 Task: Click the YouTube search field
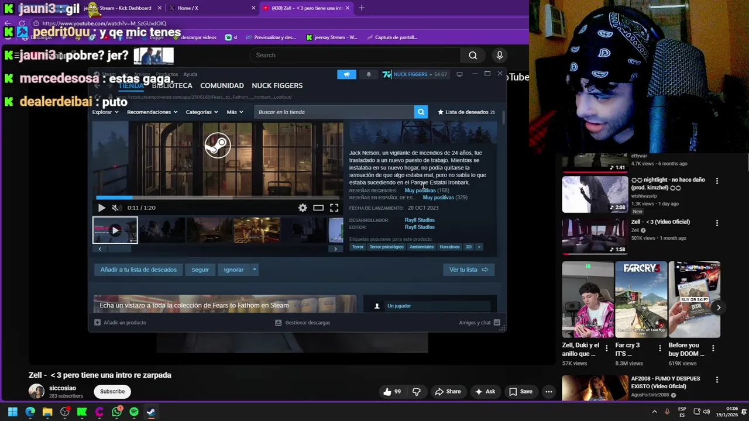pos(355,55)
